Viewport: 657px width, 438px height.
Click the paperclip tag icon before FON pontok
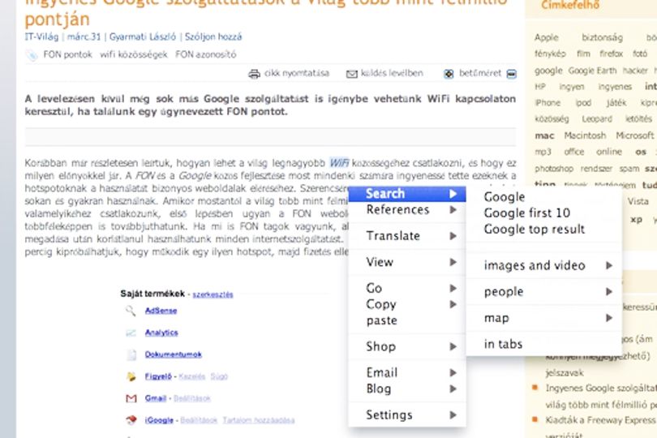coord(32,55)
